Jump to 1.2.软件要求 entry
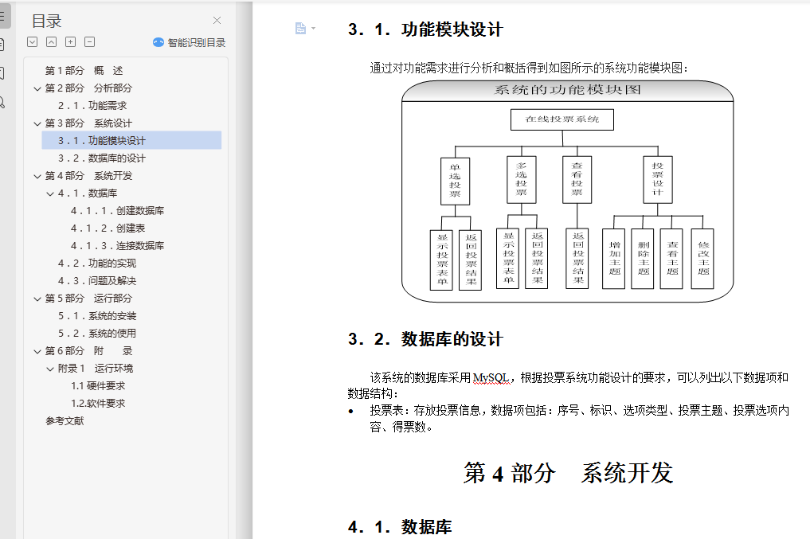The width and height of the screenshot is (810, 539). click(98, 403)
